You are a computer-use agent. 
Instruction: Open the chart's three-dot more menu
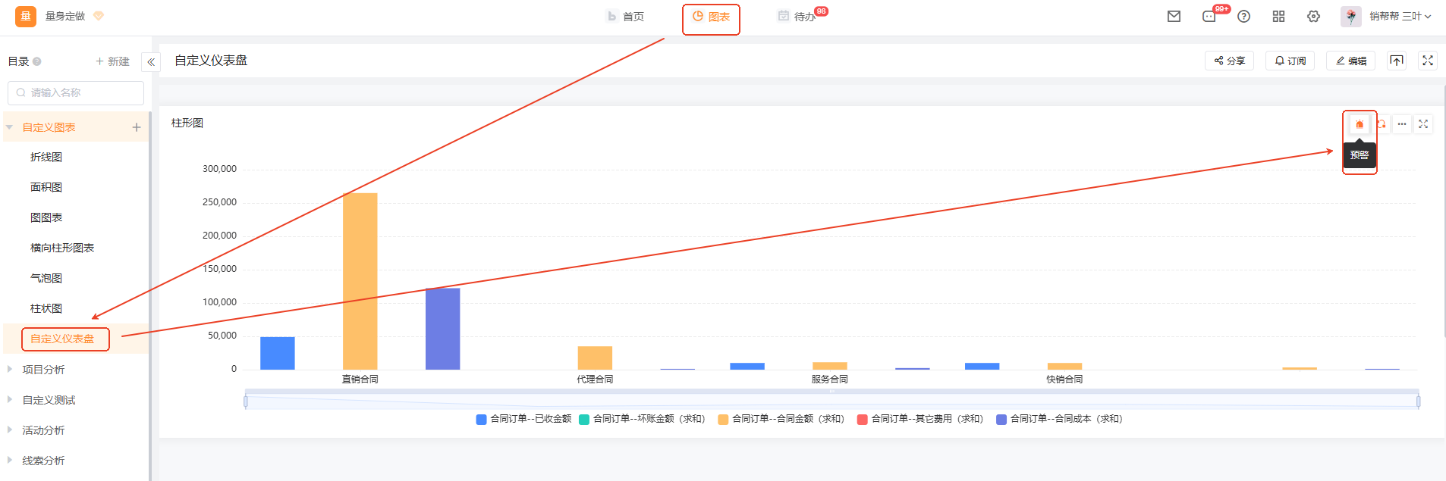[1402, 124]
